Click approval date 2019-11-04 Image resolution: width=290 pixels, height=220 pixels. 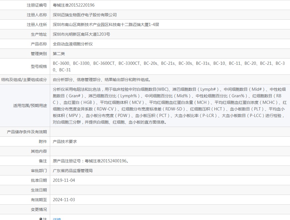64,180
